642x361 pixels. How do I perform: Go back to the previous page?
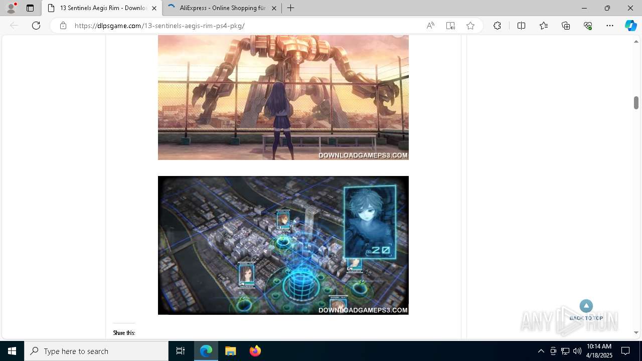tap(14, 26)
